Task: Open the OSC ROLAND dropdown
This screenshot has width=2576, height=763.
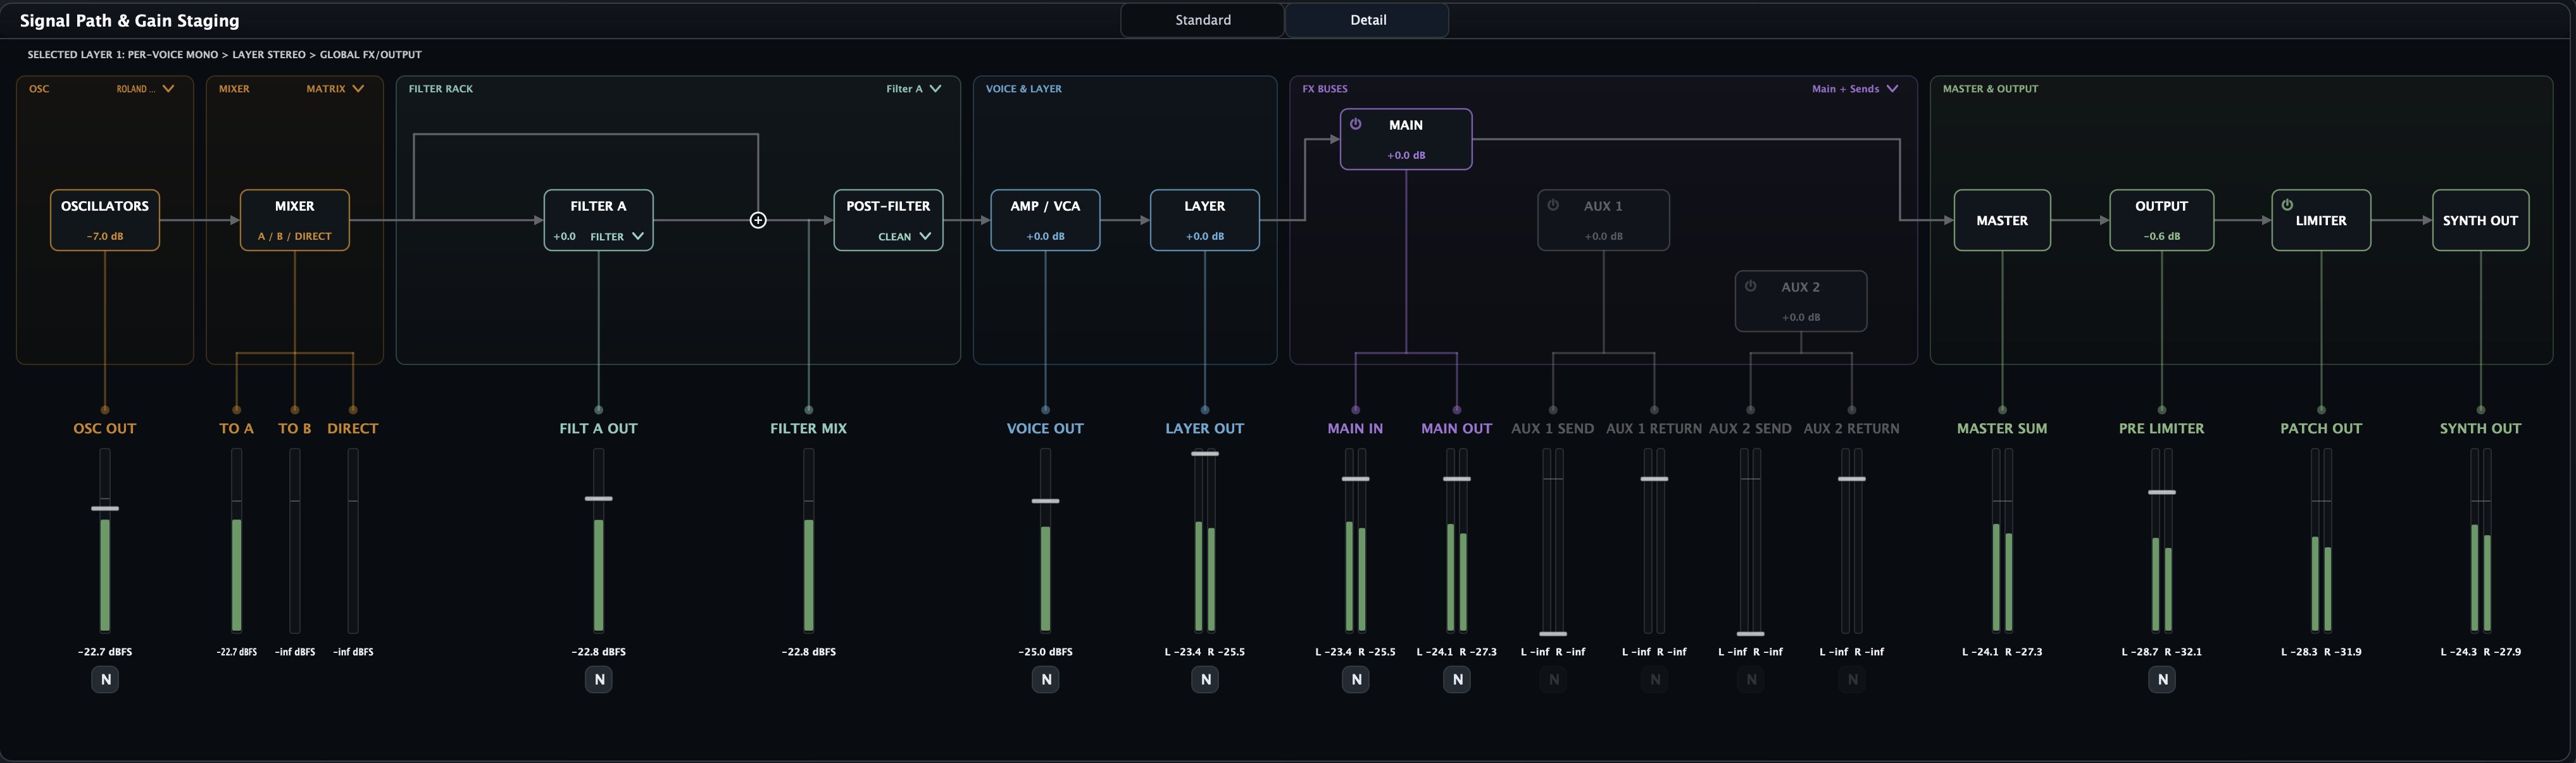Action: pyautogui.click(x=146, y=89)
